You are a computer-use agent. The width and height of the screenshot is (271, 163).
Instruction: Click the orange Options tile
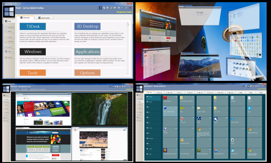(87, 73)
